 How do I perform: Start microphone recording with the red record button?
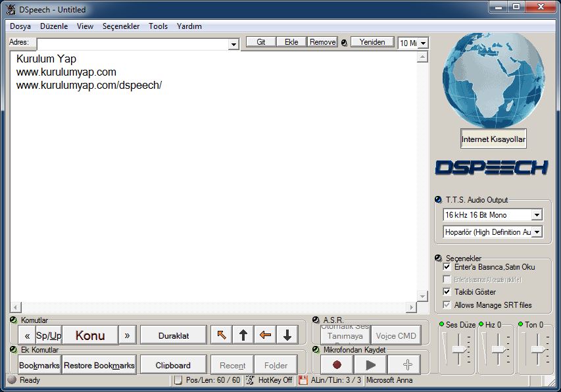click(337, 365)
